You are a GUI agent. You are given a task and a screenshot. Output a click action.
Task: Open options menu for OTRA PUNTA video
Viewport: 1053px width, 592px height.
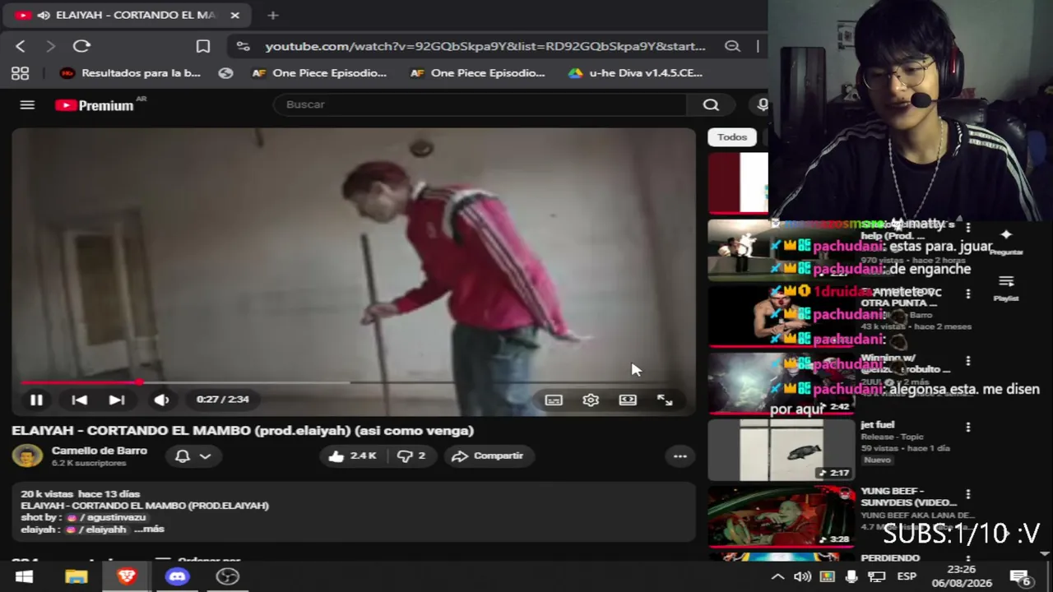[x=968, y=294]
